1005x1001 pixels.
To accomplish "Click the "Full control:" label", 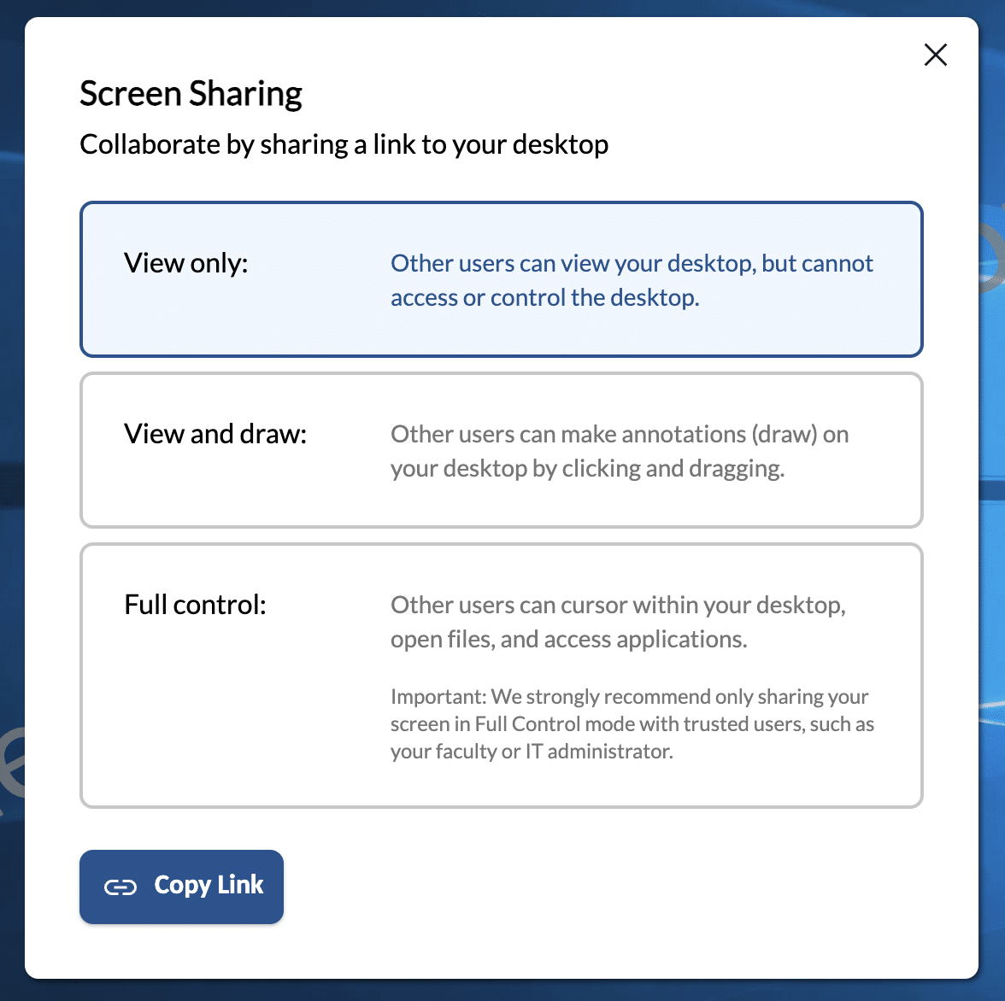I will coord(195,605).
